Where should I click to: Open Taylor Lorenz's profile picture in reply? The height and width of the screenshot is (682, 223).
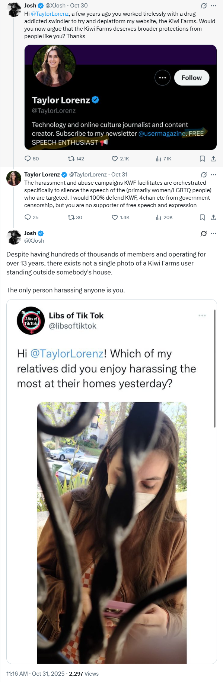pyautogui.click(x=14, y=178)
